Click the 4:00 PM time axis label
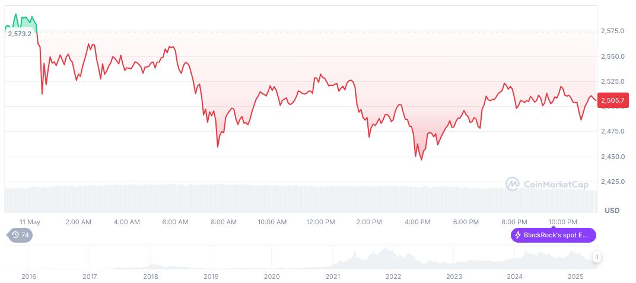Image resolution: width=636 pixels, height=283 pixels. (418, 222)
